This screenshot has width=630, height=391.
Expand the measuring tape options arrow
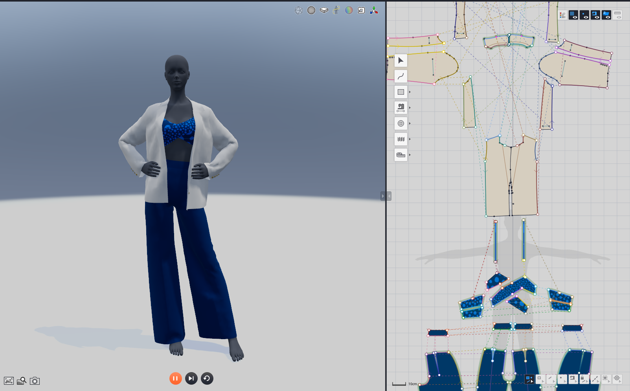tap(410, 155)
